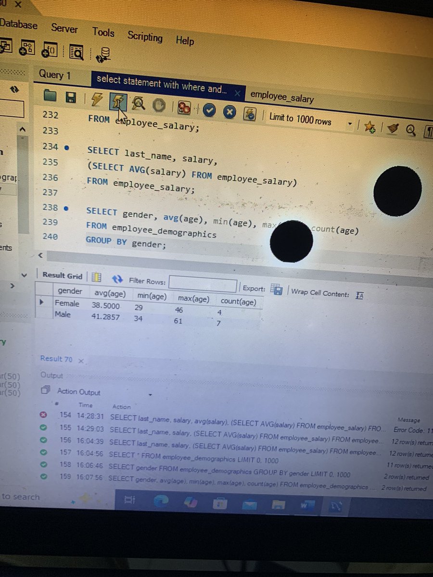Toggle the auto-commit mode icon
Image resolution: width=433 pixels, height=577 pixels.
click(x=250, y=114)
